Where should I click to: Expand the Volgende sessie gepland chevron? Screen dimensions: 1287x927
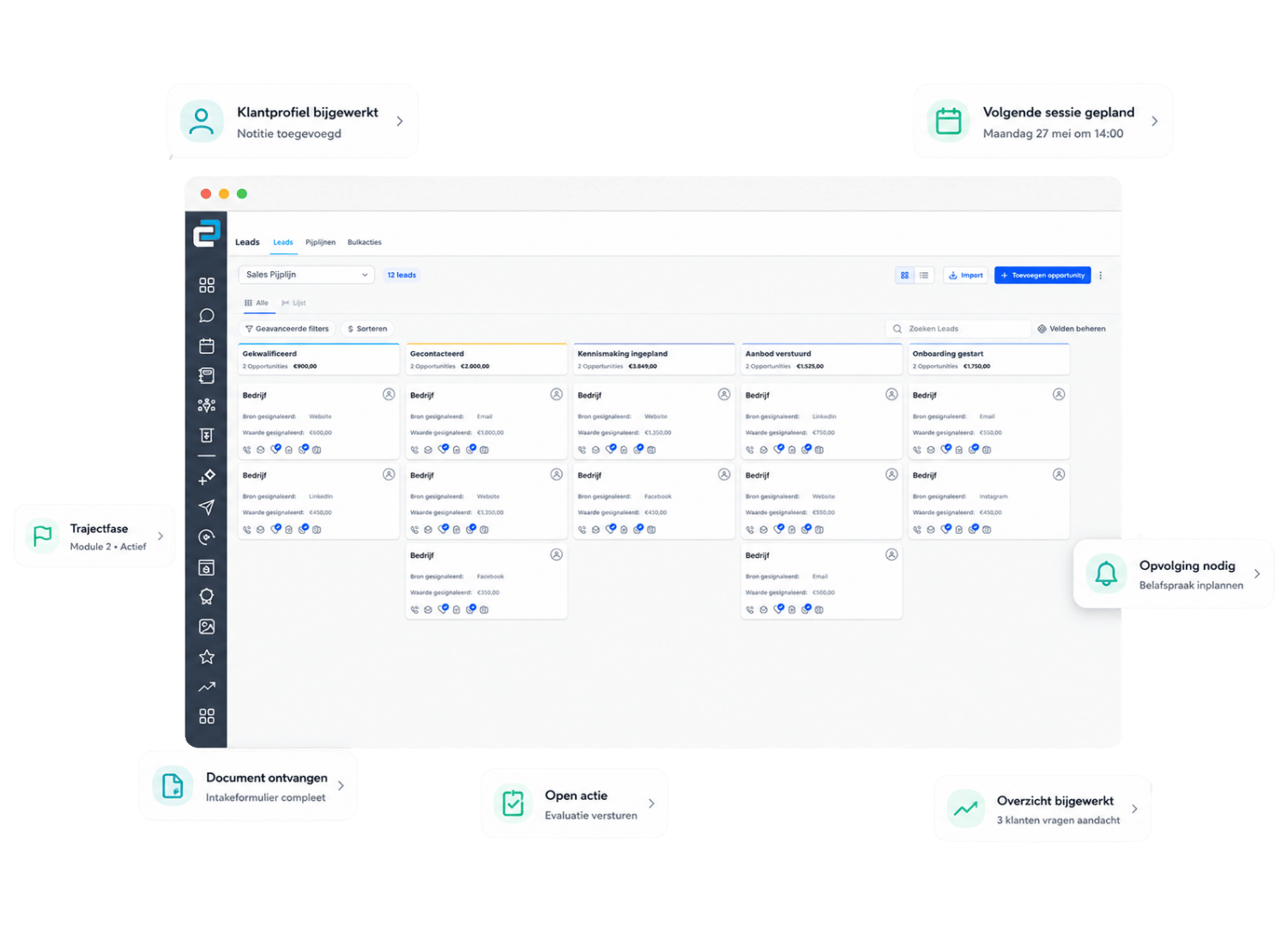tap(1155, 122)
